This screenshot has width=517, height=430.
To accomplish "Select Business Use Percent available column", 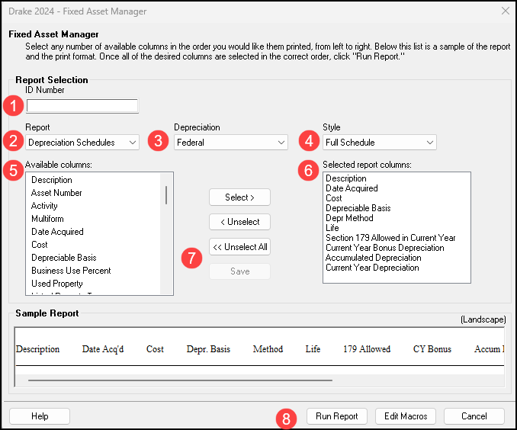I will 71,271.
